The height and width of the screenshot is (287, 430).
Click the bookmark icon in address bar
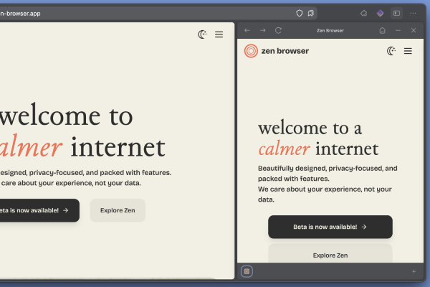coord(311,13)
